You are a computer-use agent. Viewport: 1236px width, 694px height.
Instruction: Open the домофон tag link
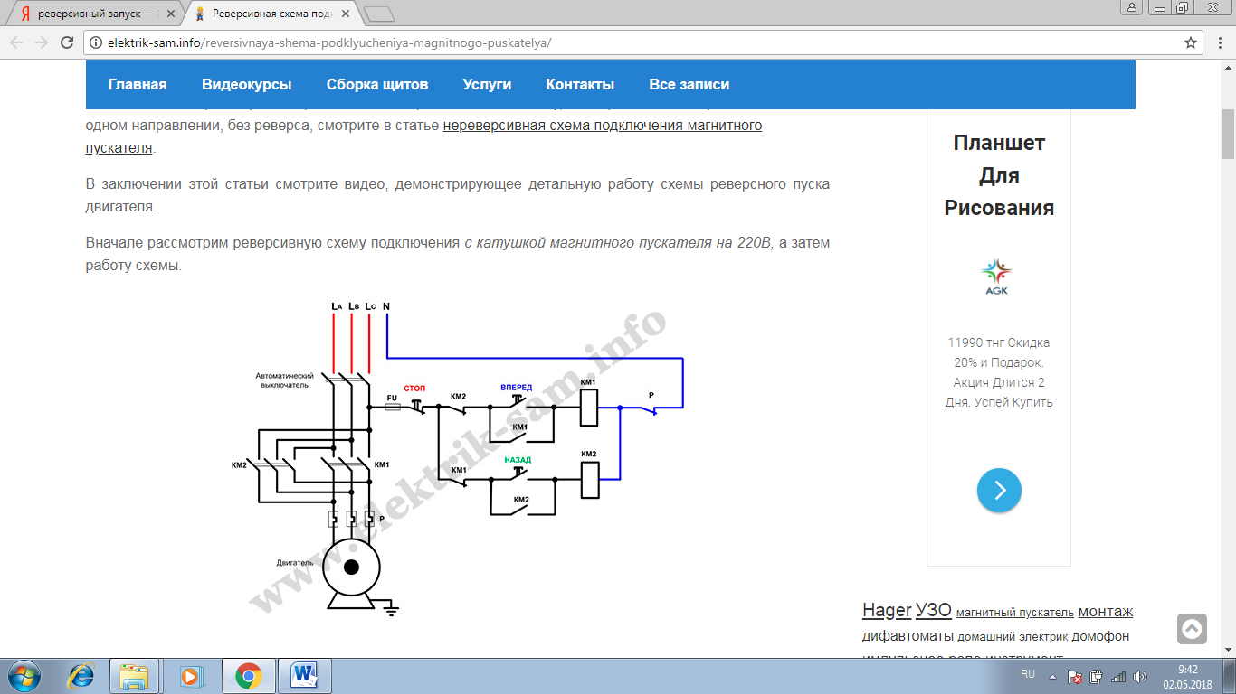[1100, 636]
